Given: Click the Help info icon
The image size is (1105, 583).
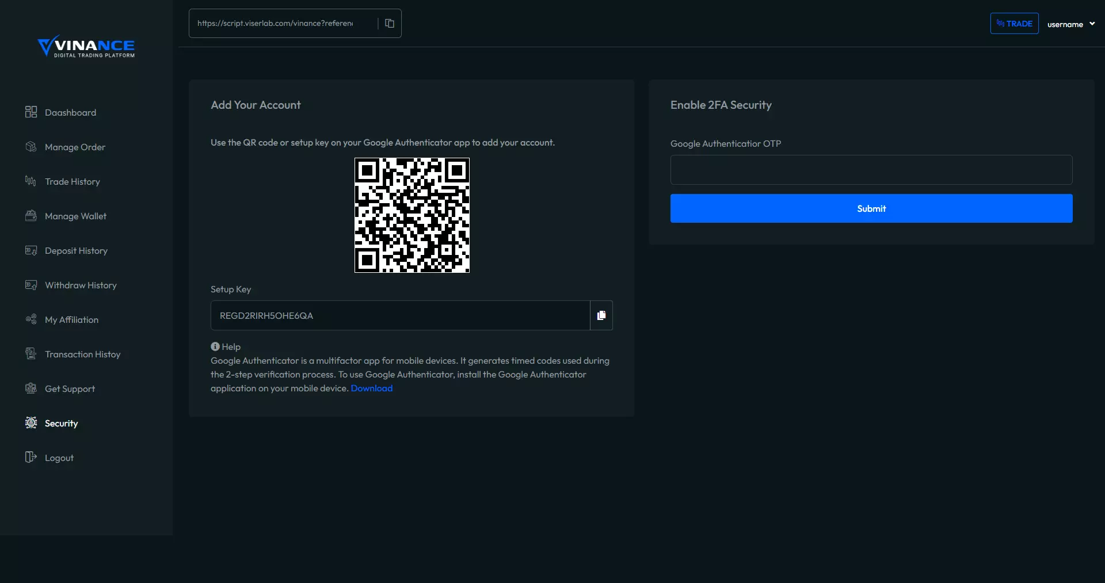Looking at the screenshot, I should pyautogui.click(x=215, y=346).
